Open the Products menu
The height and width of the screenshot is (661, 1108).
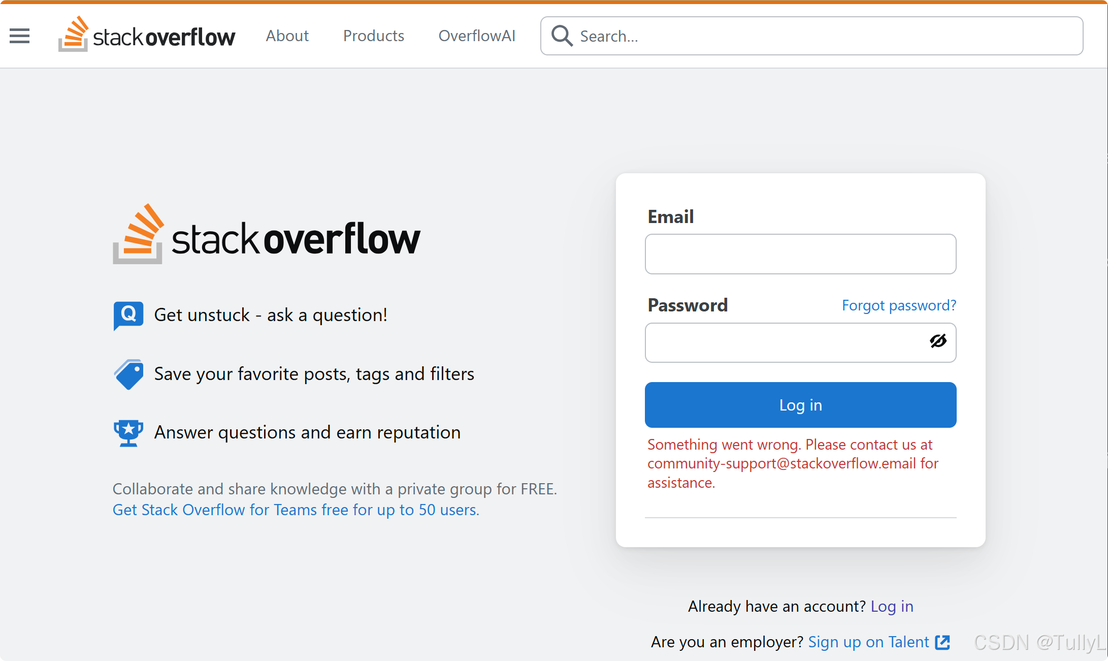[x=374, y=36]
